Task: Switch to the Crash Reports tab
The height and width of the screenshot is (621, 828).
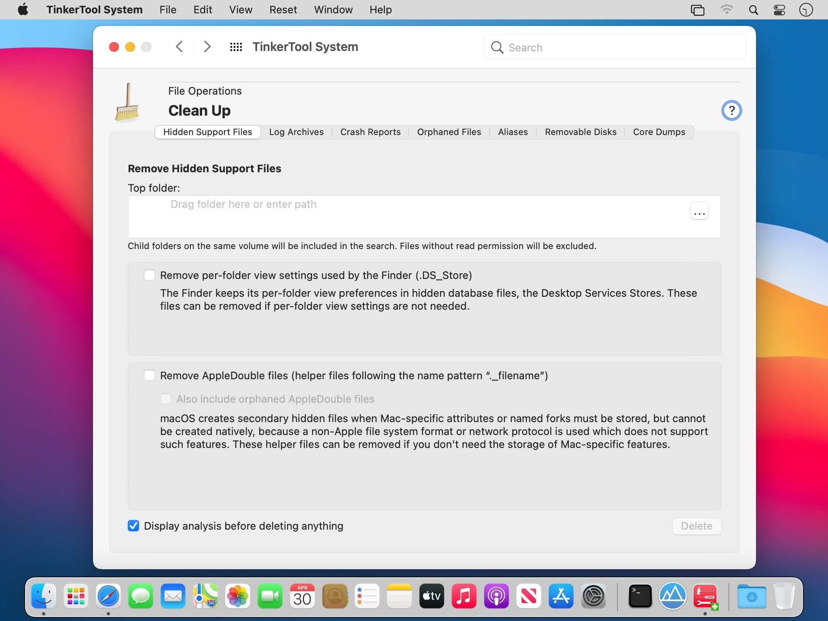Action: coord(370,132)
